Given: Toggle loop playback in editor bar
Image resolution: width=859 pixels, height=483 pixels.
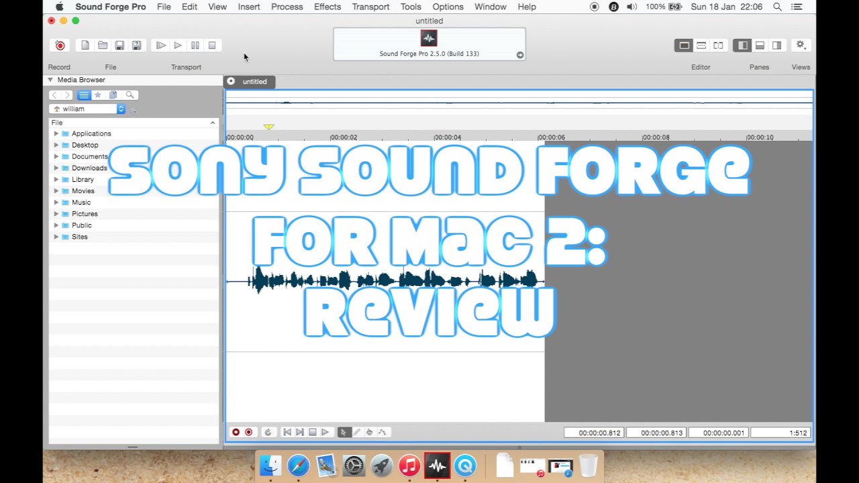Looking at the screenshot, I should coord(268,433).
